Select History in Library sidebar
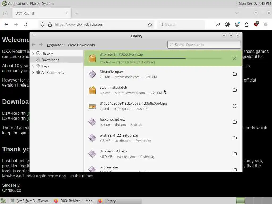This screenshot has width=272, height=204. pos(56,53)
